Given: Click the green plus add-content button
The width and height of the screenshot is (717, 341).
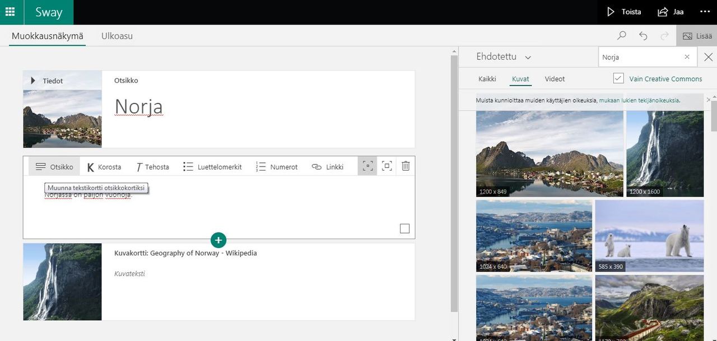Looking at the screenshot, I should point(218,240).
